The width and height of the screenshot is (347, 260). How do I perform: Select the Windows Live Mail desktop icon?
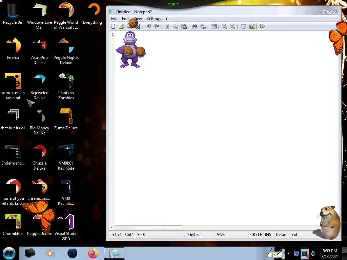(39, 16)
